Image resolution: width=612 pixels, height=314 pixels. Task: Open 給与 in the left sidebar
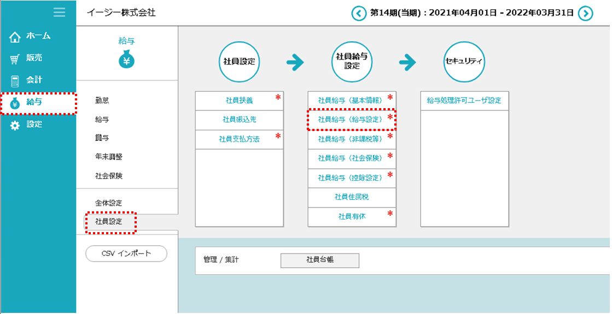(x=37, y=102)
